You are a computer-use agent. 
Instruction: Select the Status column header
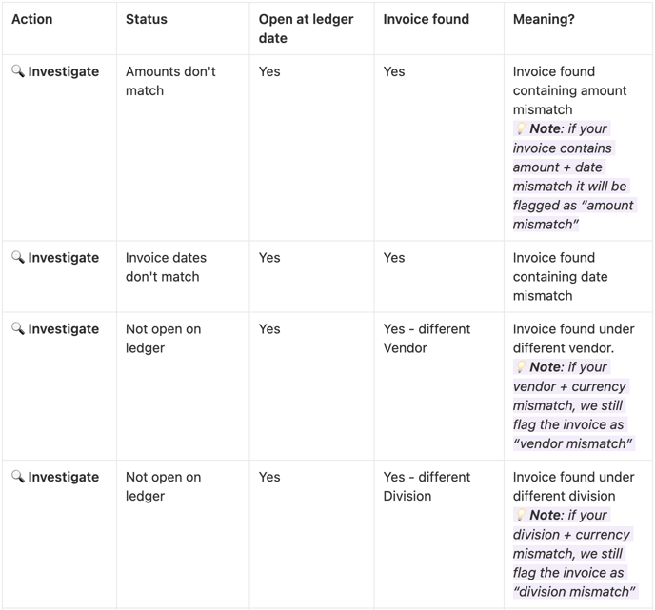coord(147,19)
